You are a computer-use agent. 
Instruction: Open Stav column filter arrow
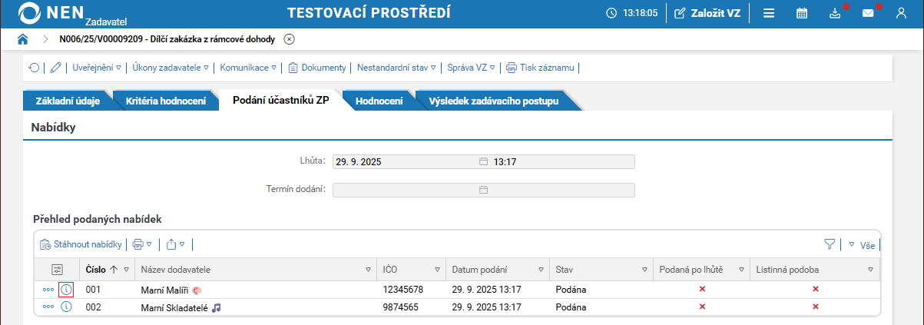click(x=644, y=270)
